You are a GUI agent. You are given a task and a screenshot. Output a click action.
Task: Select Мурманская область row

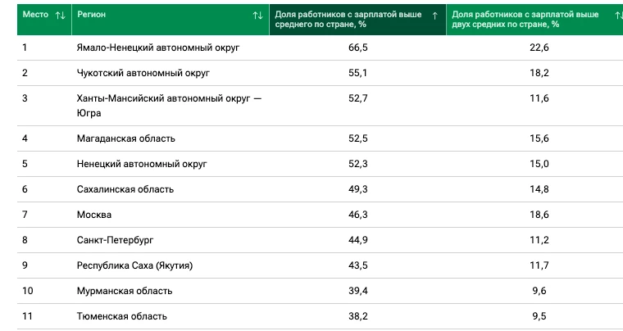(320, 291)
